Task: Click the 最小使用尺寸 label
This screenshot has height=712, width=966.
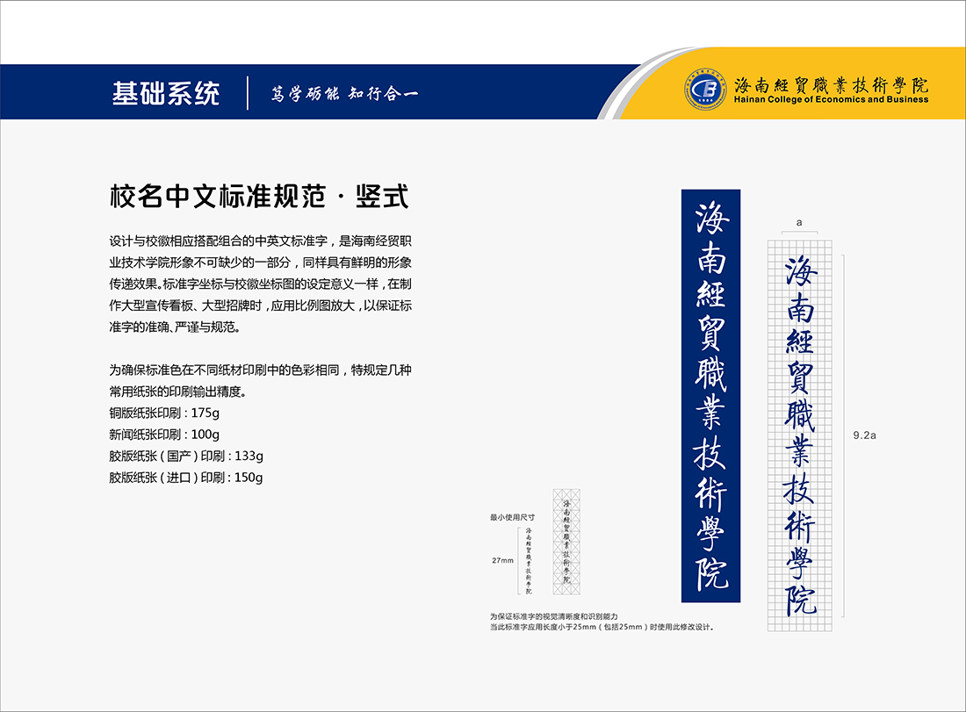Action: 512,518
